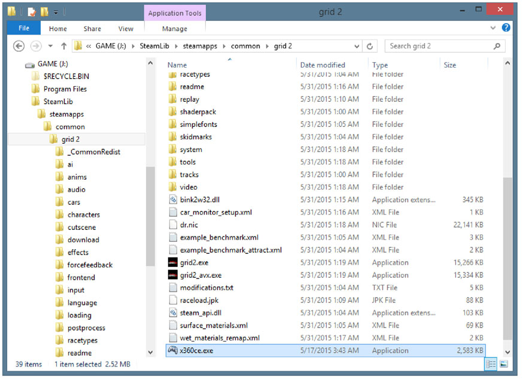Click the Search grid 2 field
523x382 pixels.
[x=440, y=46]
